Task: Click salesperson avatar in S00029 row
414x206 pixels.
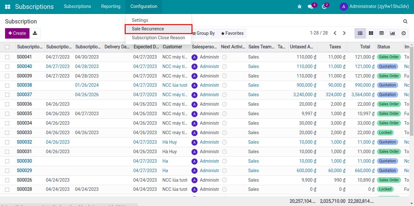Action: [x=195, y=171]
